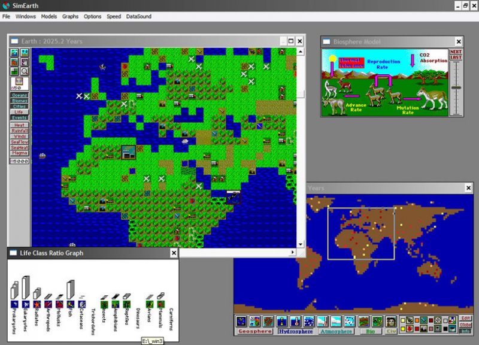Select the green plant biome tool
This screenshot has width=479, height=345.
(14, 71)
